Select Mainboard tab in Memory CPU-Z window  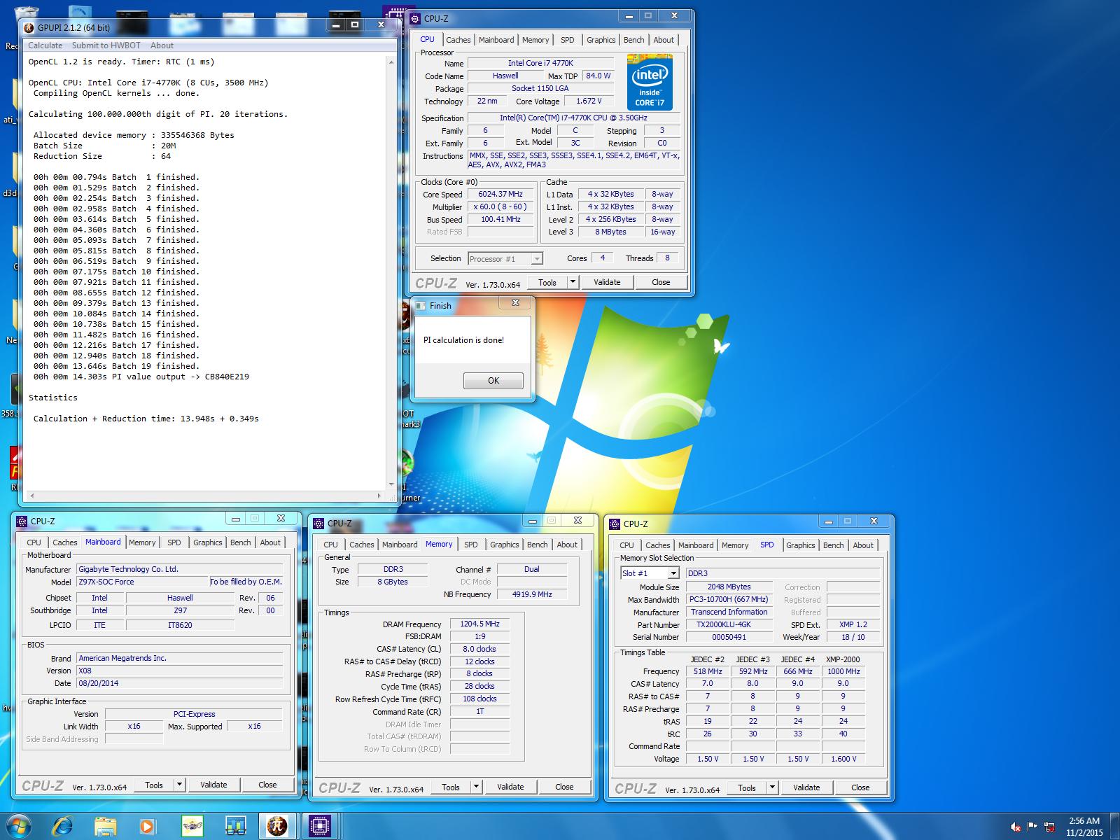click(x=400, y=545)
